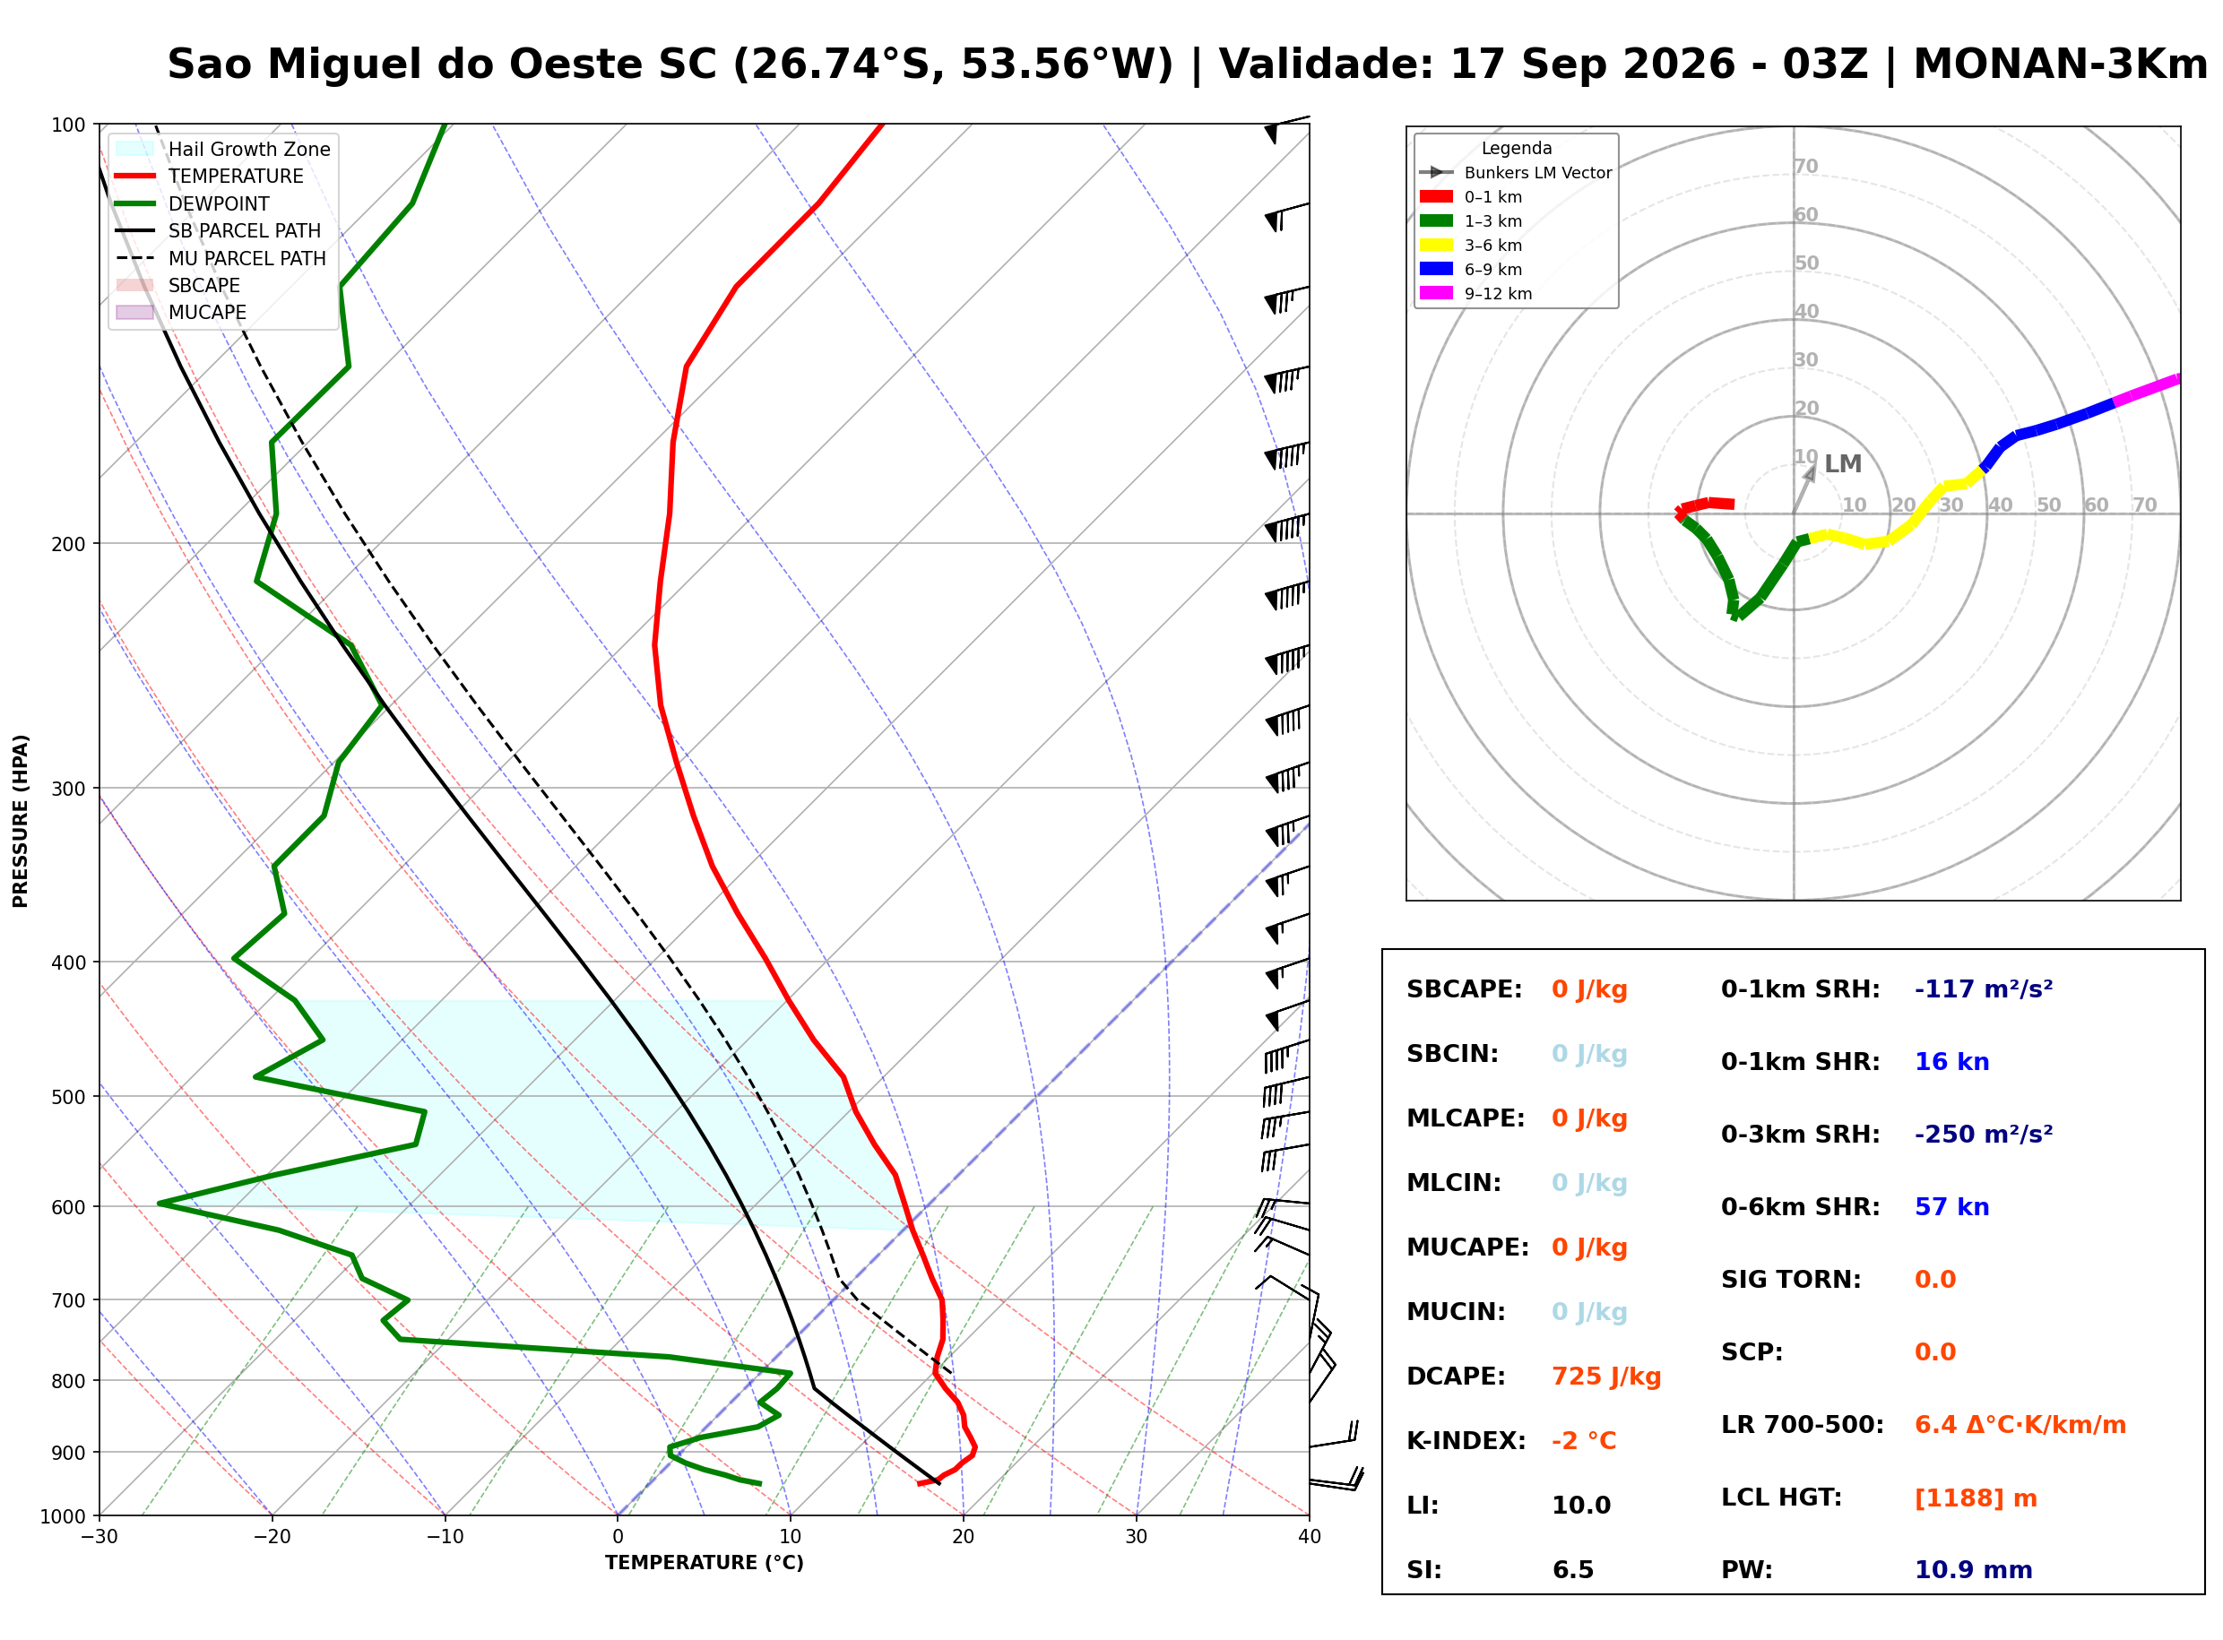Screen dimensions: 2223x1640
Task: Click the 0-3km SRH value
Action: (x=1984, y=1134)
